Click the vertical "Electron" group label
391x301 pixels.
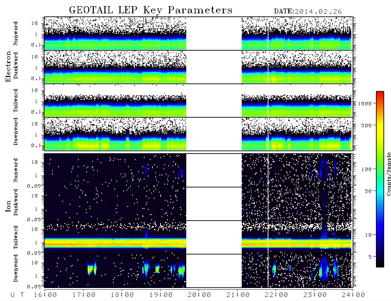tap(8, 67)
